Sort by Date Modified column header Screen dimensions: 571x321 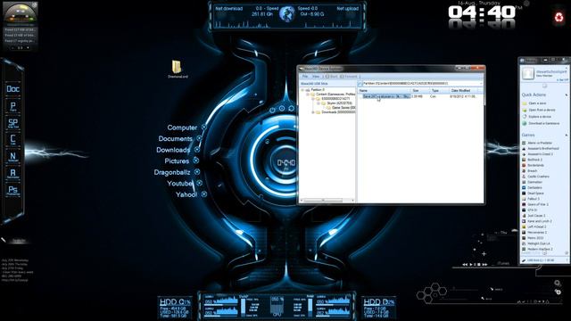[463, 90]
